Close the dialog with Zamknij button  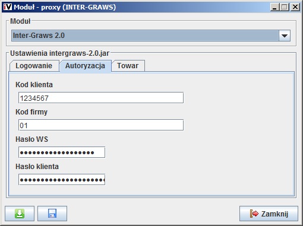pos(269,214)
